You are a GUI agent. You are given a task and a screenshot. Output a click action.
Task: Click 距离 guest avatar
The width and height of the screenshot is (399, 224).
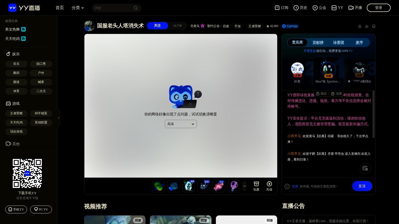(x=297, y=69)
